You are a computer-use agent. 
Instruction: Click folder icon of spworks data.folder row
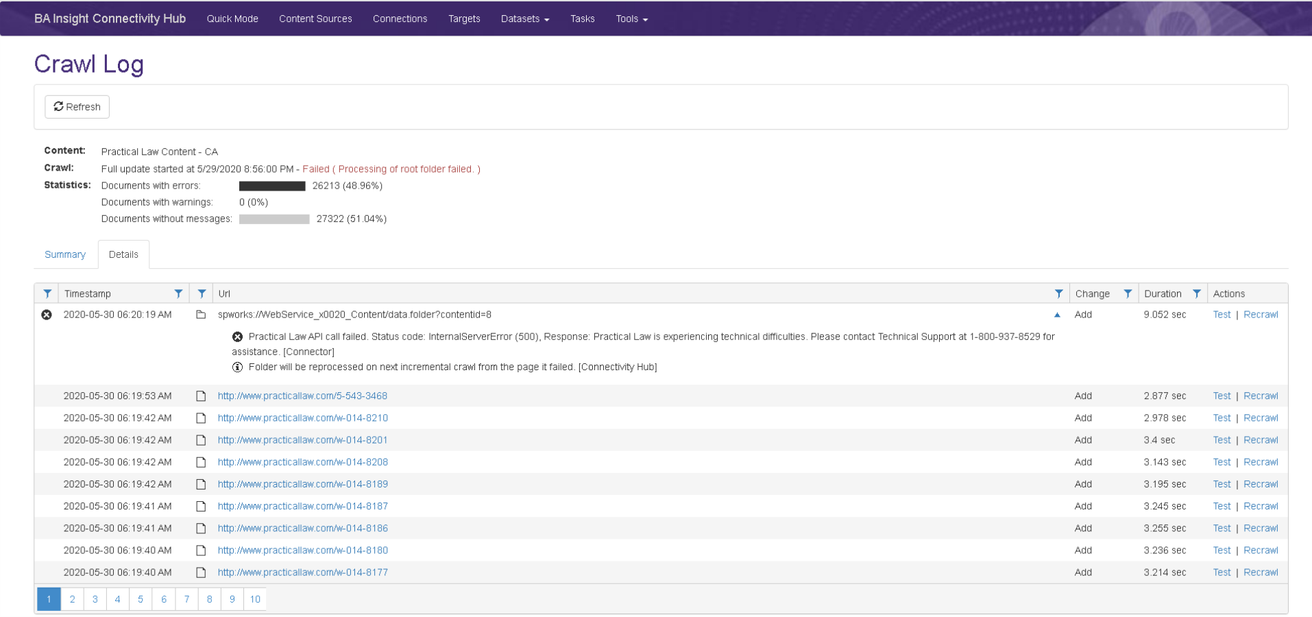[x=201, y=315]
